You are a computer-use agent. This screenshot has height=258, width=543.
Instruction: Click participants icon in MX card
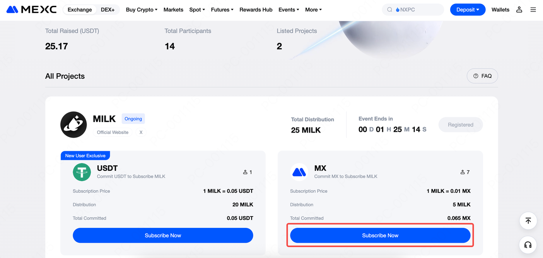(462, 172)
